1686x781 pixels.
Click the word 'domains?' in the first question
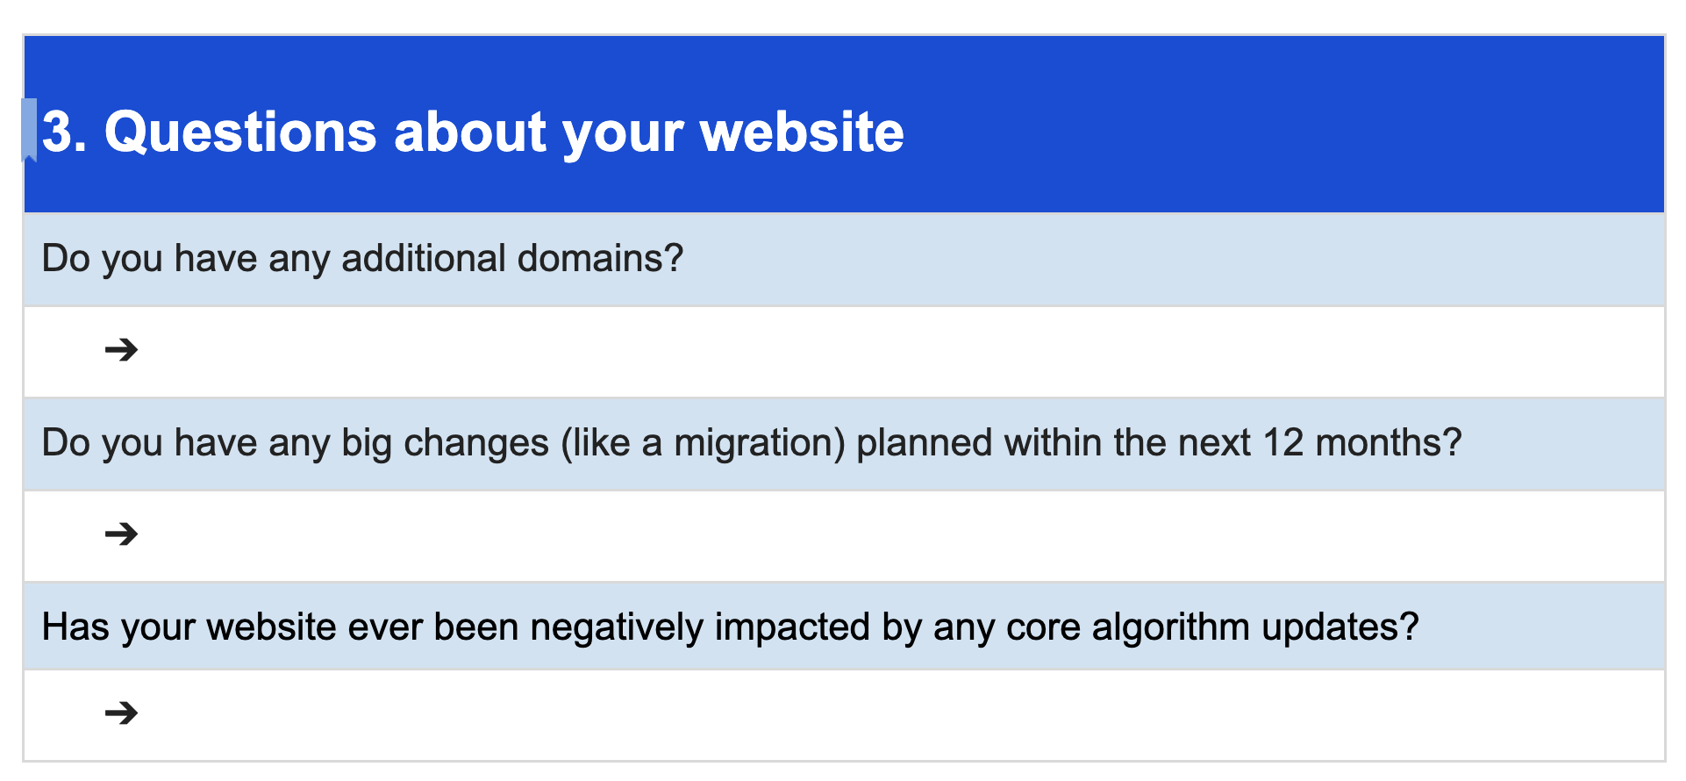click(x=600, y=259)
